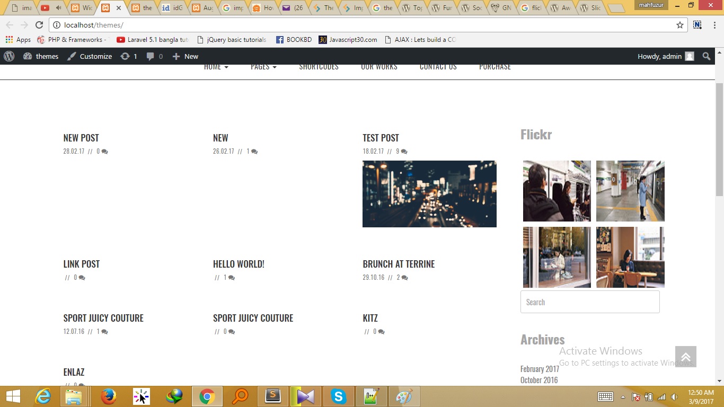Open the Windows Start button

pos(13,396)
